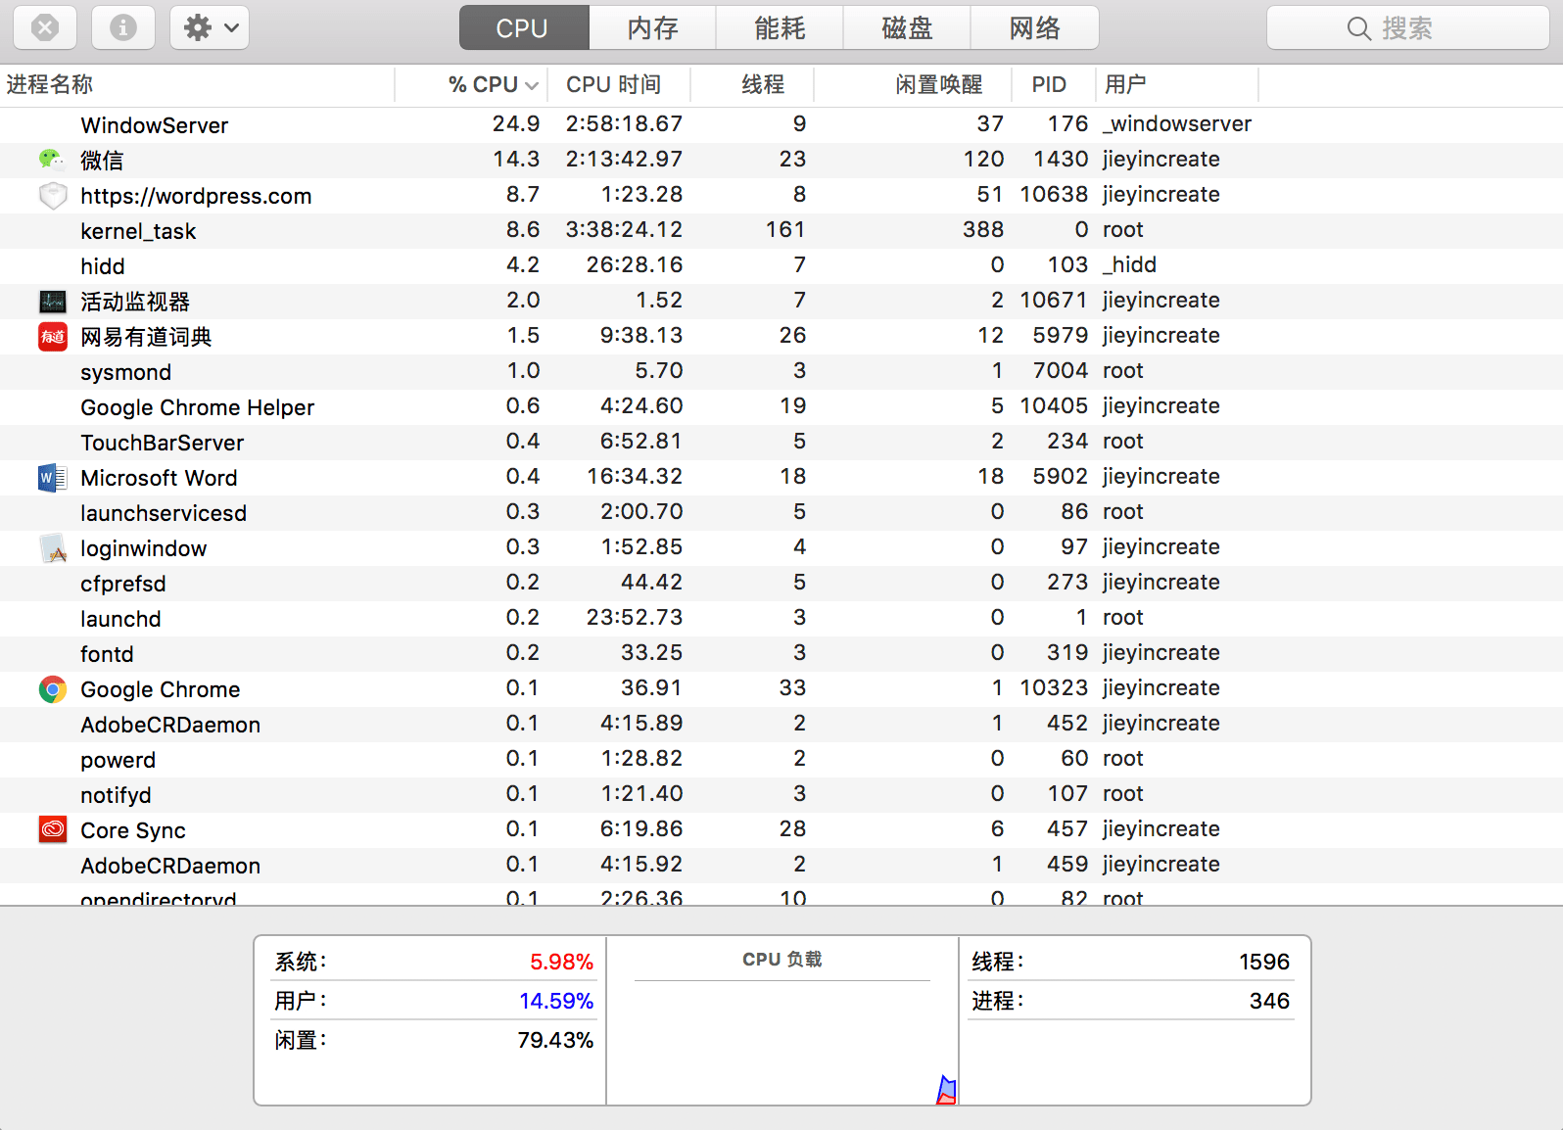
Task: Select the notifyd process name
Action: (x=116, y=795)
